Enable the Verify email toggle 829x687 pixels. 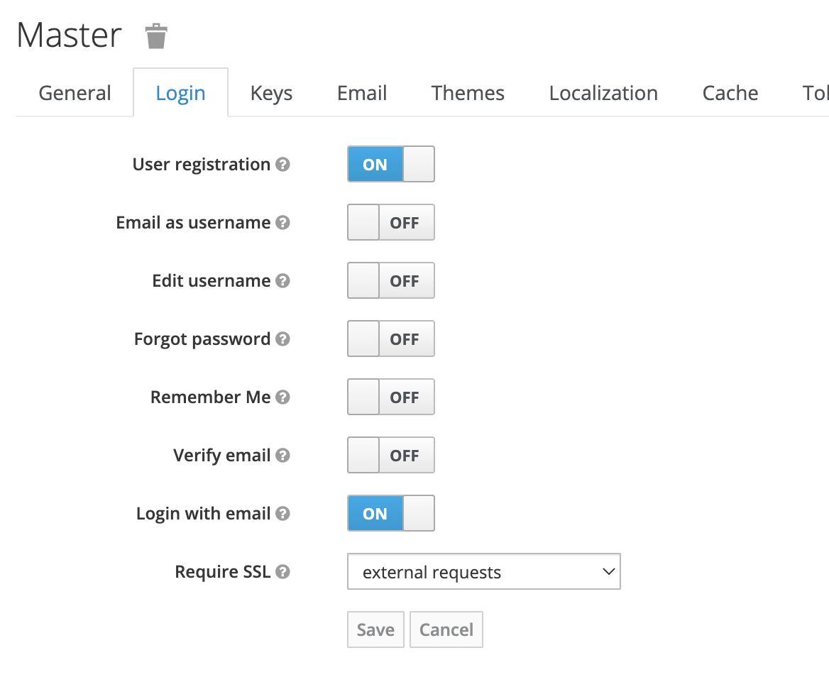tap(390, 456)
